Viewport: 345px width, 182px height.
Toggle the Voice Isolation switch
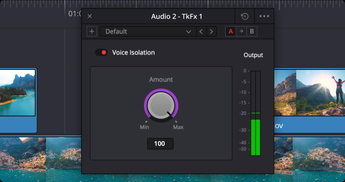(101, 52)
